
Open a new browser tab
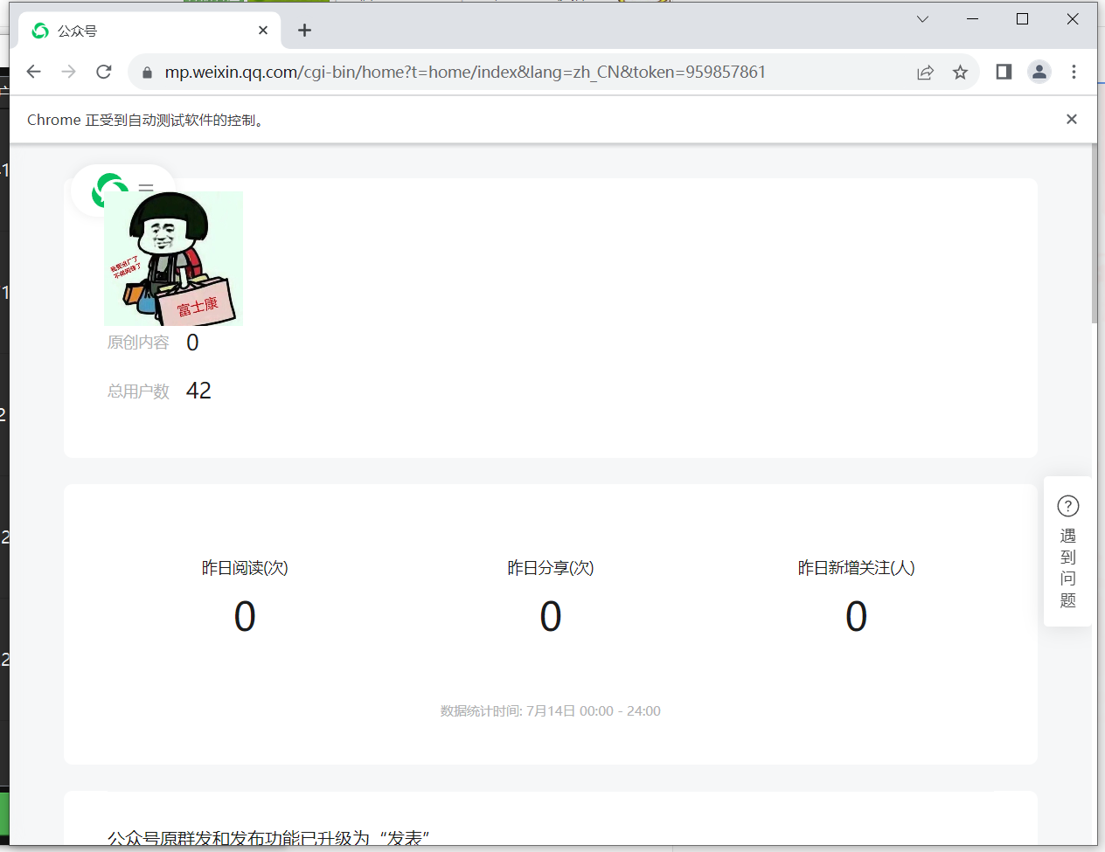304,29
